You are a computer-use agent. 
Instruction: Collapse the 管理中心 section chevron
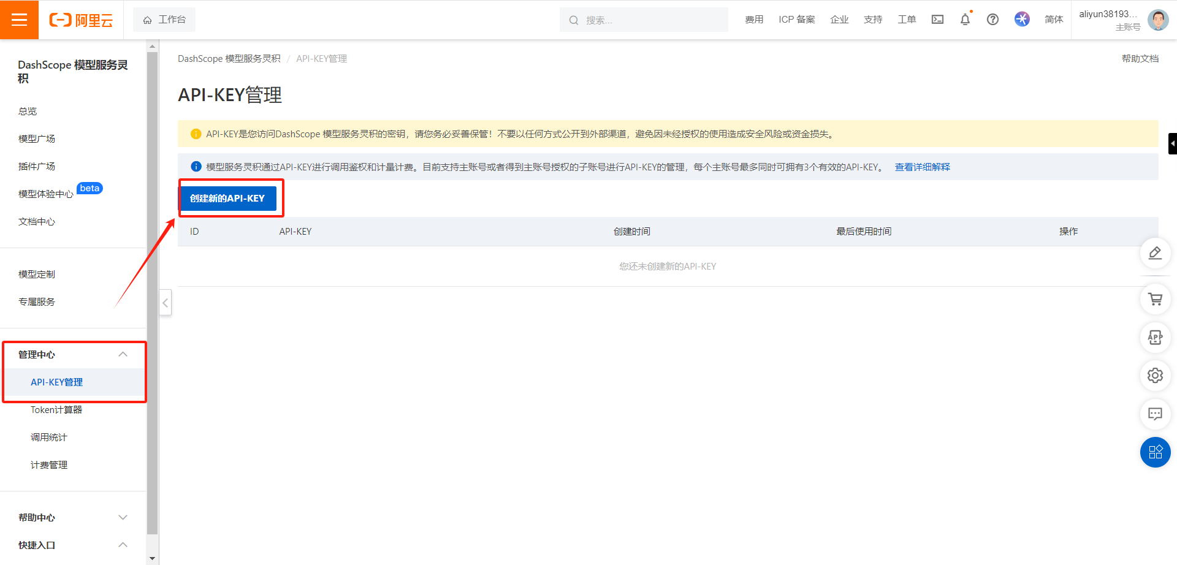click(x=123, y=354)
